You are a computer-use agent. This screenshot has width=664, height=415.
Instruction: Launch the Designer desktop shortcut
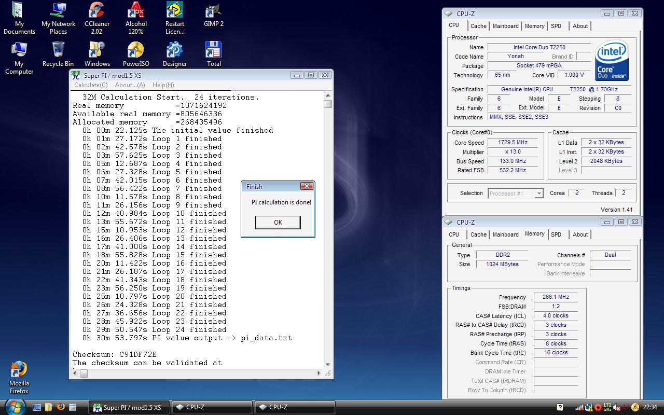pyautogui.click(x=175, y=54)
